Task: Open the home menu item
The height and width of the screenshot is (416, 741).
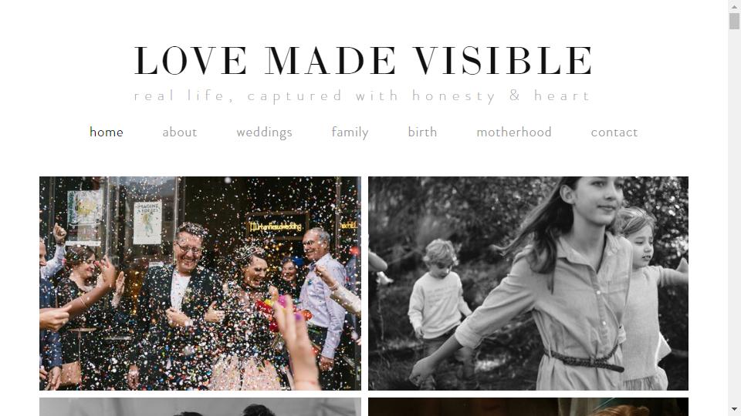Action: coord(107,132)
